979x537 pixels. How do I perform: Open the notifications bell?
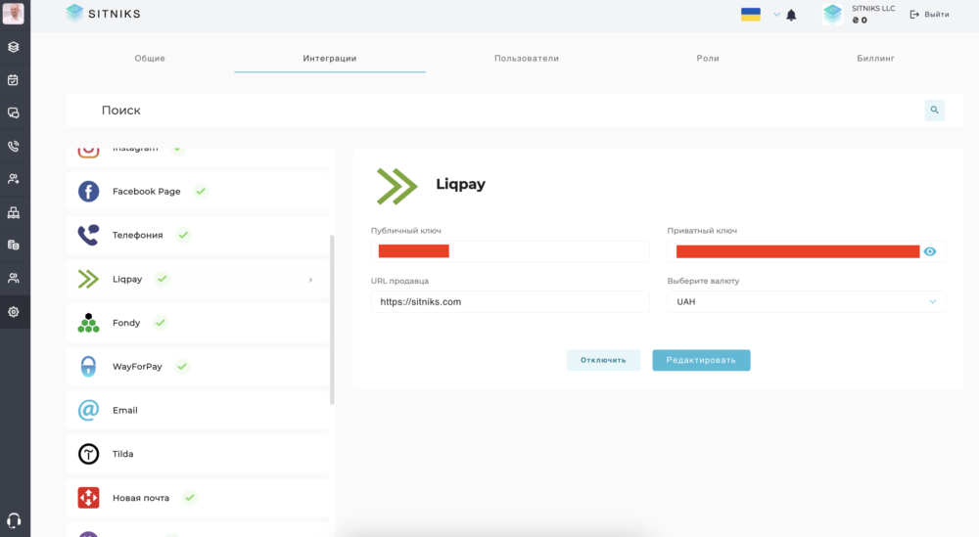tap(791, 15)
